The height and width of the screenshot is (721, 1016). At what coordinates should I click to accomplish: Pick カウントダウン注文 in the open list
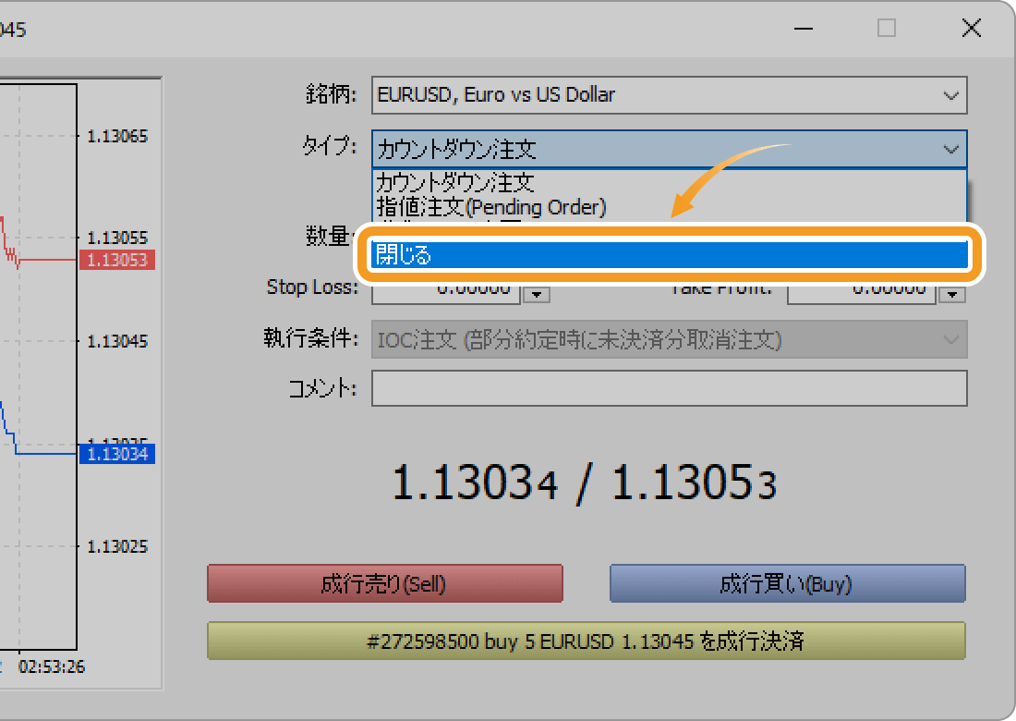coord(455,183)
